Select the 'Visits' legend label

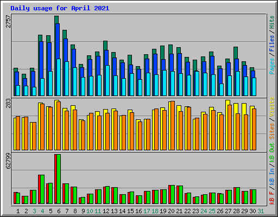[272, 107]
